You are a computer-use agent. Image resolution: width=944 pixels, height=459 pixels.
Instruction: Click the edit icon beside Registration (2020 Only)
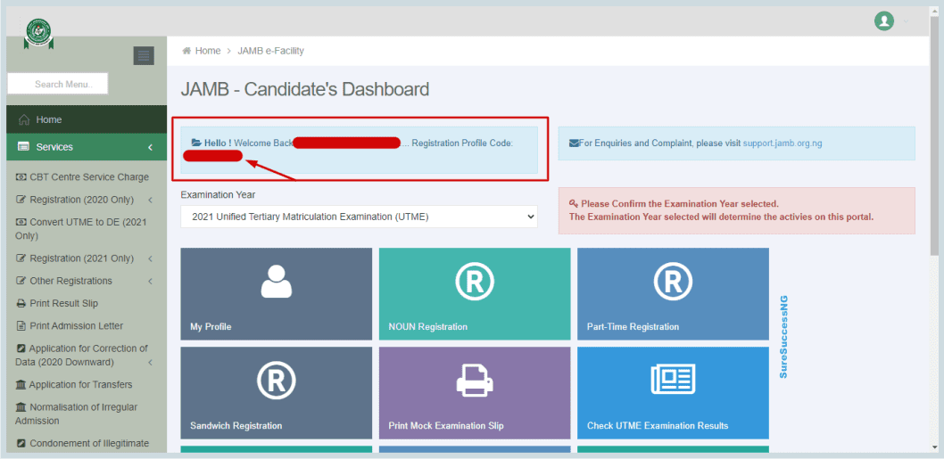21,200
